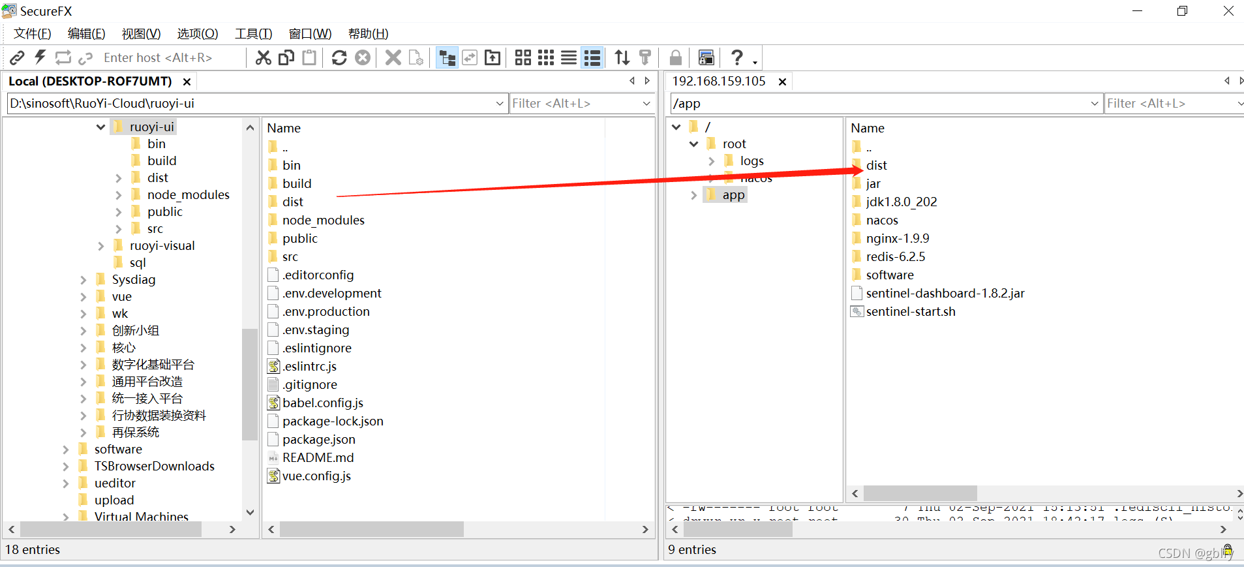Expand the remote app tree node
Image resolution: width=1244 pixels, height=567 pixels.
(693, 194)
